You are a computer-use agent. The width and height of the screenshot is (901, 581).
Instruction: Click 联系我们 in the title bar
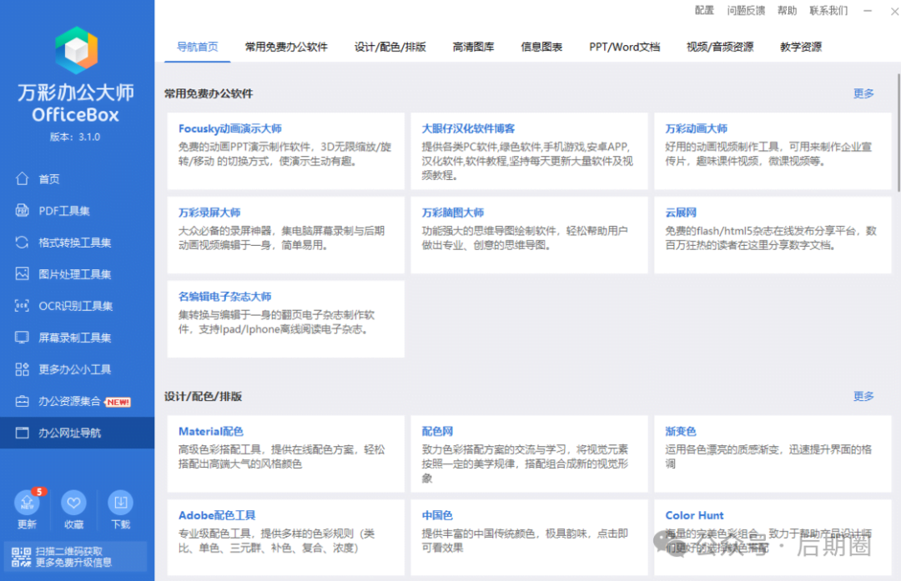coord(828,10)
